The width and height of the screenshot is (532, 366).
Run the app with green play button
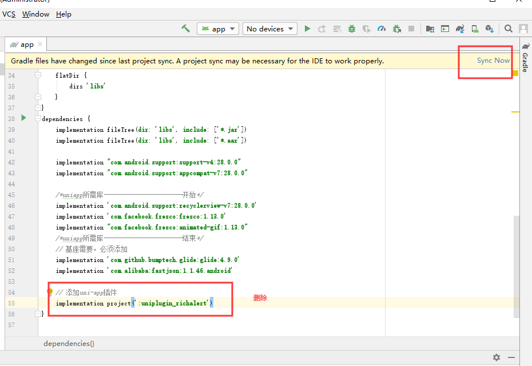(307, 29)
